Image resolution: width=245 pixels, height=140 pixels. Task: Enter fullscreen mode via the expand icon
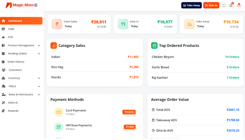click(224, 6)
